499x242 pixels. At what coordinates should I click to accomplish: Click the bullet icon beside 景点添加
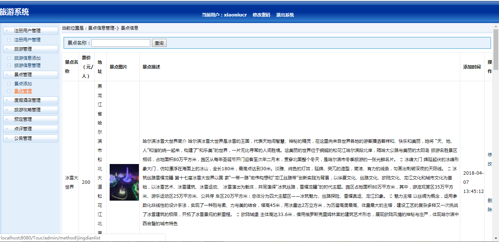click(x=9, y=83)
